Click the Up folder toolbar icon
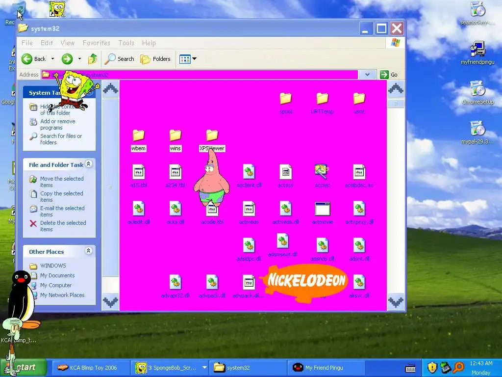 tap(93, 59)
